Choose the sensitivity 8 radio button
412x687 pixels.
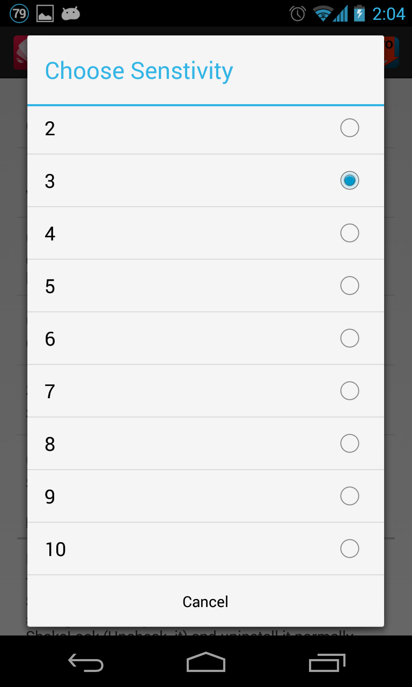(349, 443)
